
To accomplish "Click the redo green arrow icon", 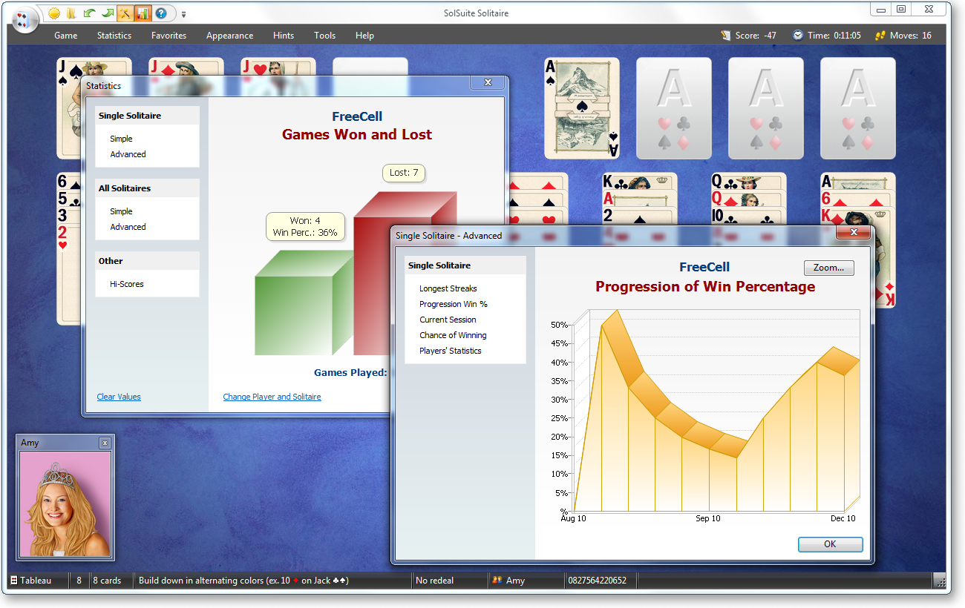I will coord(108,13).
